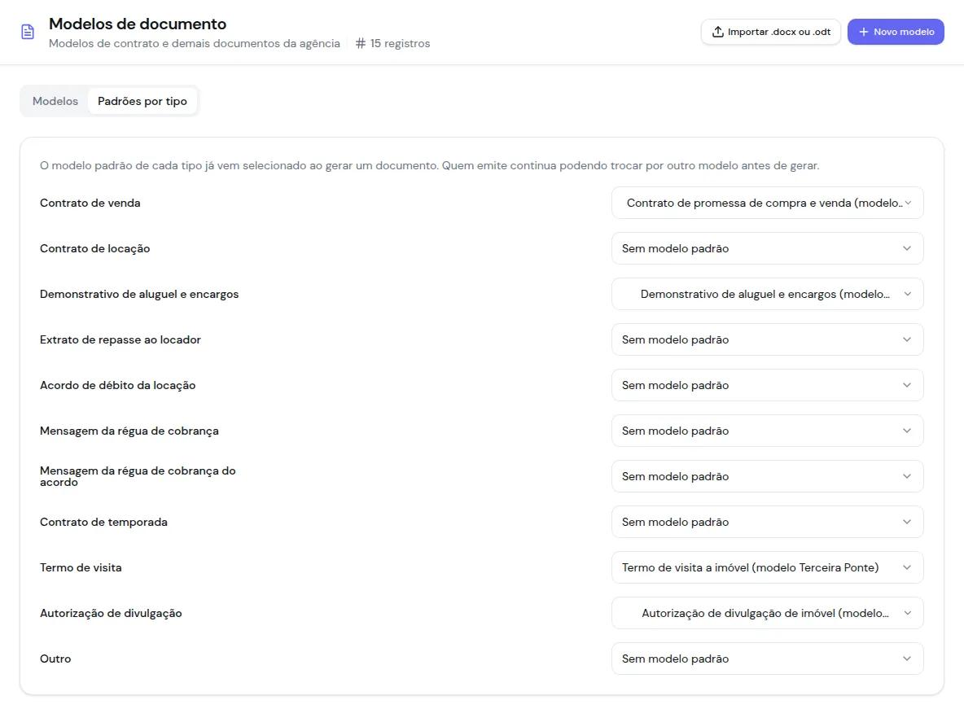Open Acordo de débito da locação dropdown
964x709 pixels.
767,385
